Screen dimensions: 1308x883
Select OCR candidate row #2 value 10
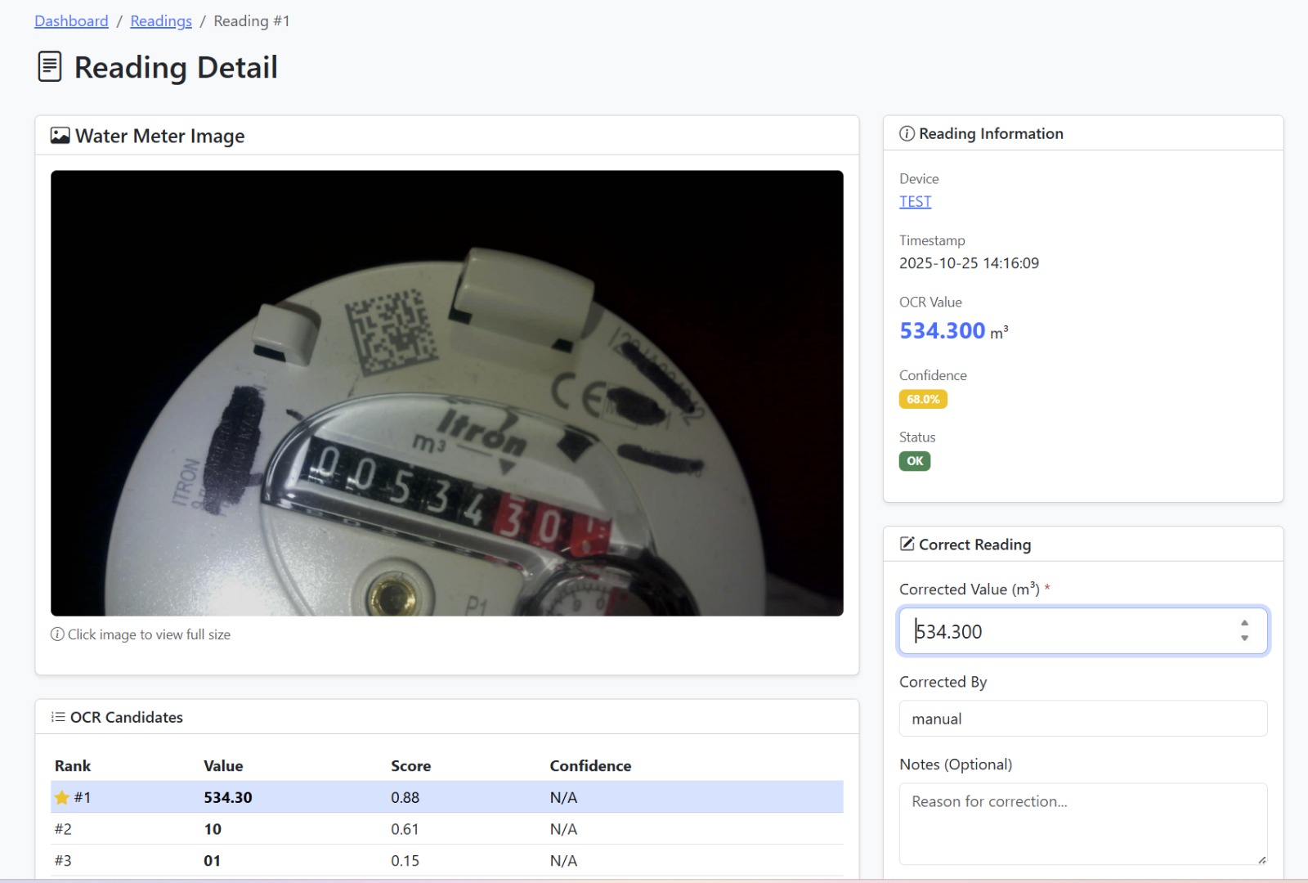tap(446, 829)
